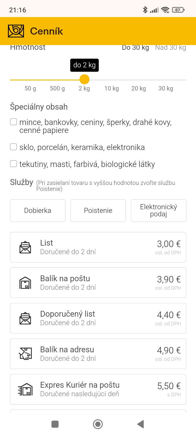This screenshot has width=196, height=436.
Task: Check the mince, bankovky, ceniny checkbox
Action: click(13, 122)
